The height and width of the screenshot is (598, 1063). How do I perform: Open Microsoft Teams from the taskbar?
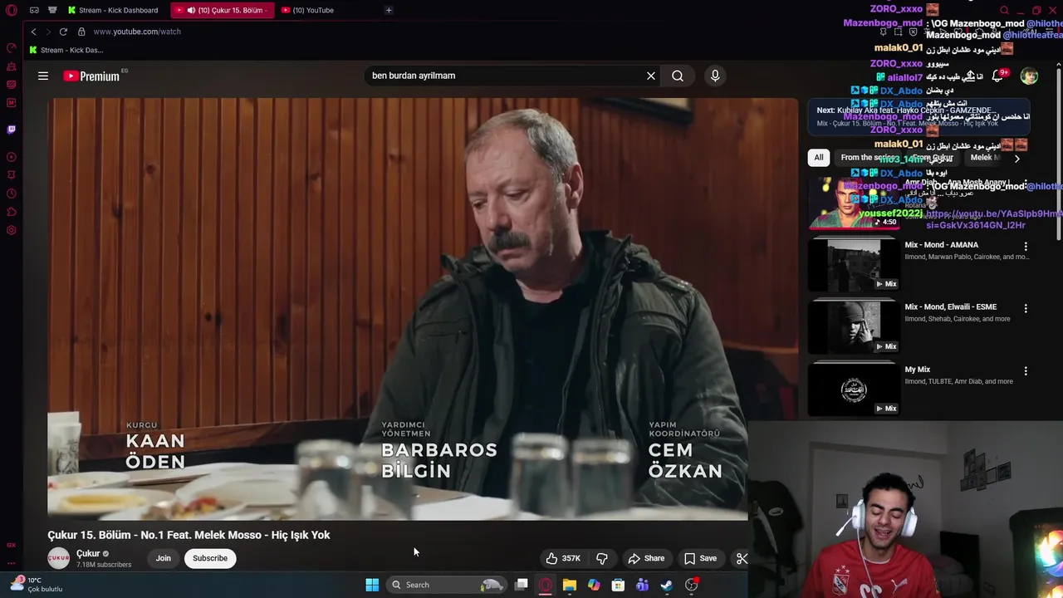642,585
